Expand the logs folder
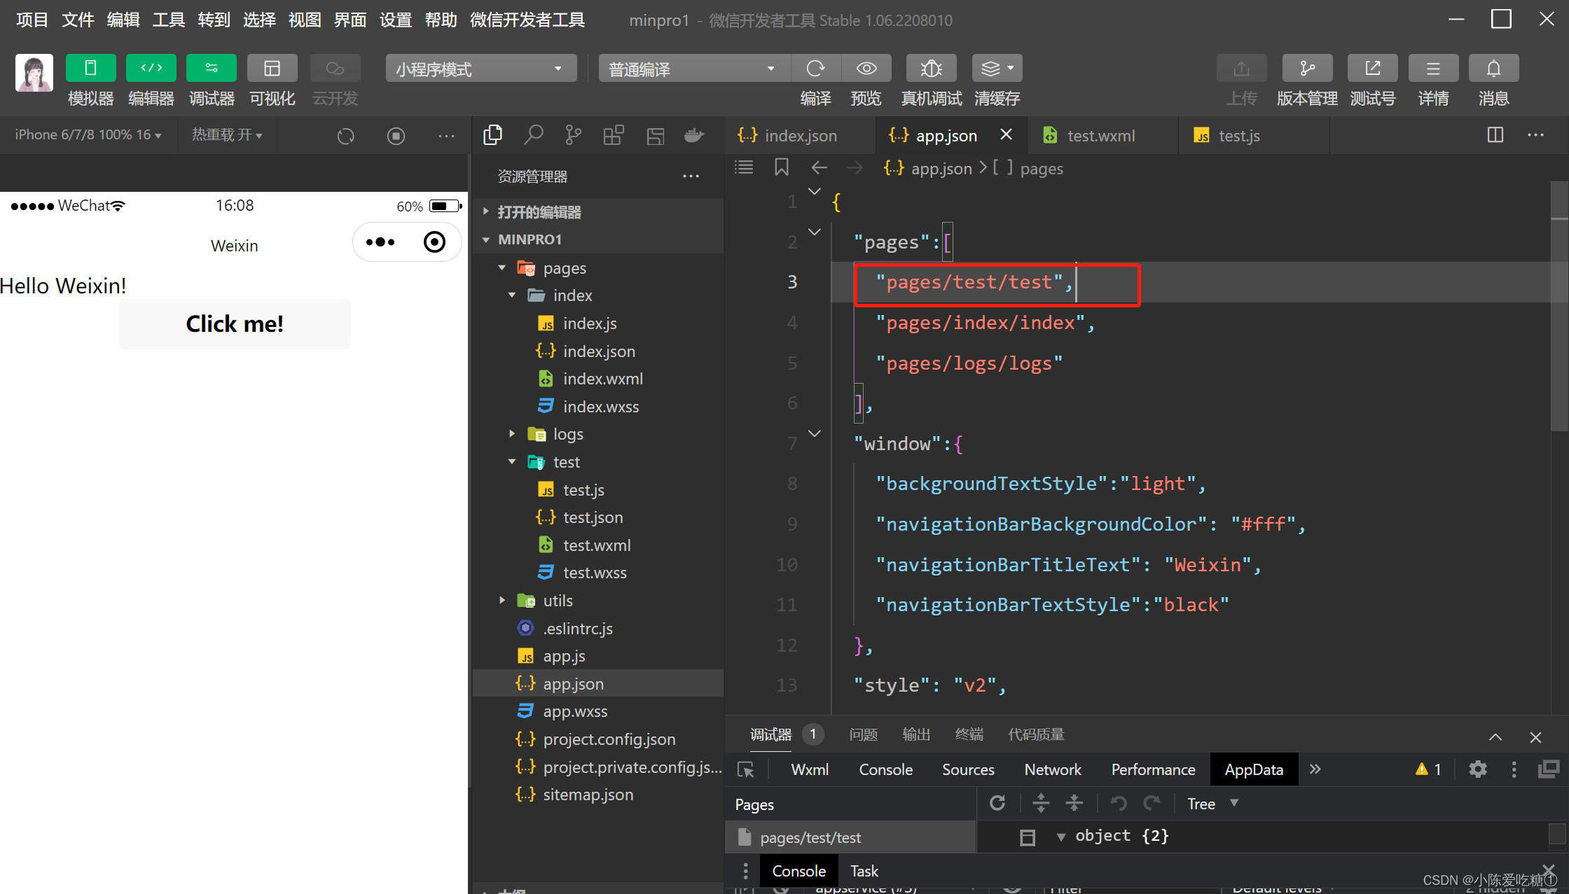This screenshot has height=894, width=1569. click(567, 434)
